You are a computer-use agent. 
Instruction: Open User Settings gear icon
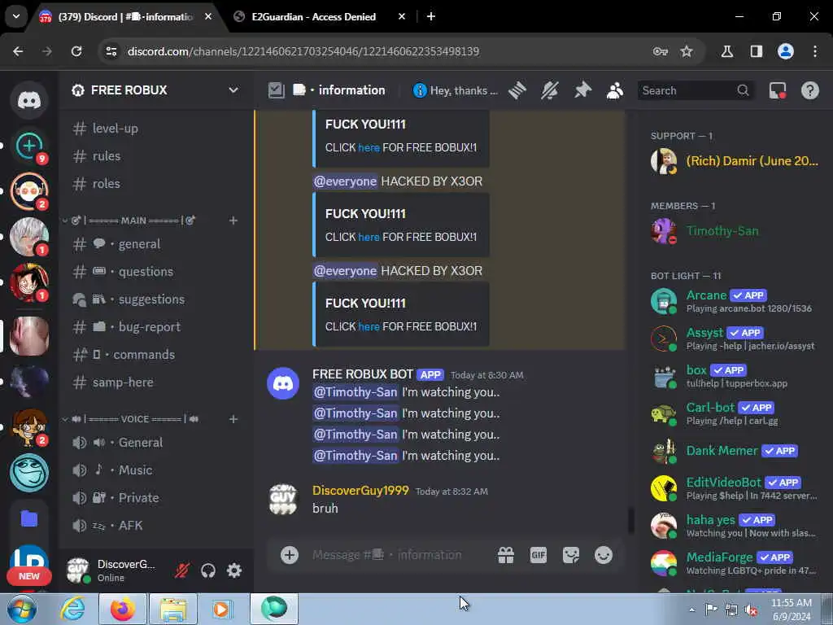pos(234,570)
